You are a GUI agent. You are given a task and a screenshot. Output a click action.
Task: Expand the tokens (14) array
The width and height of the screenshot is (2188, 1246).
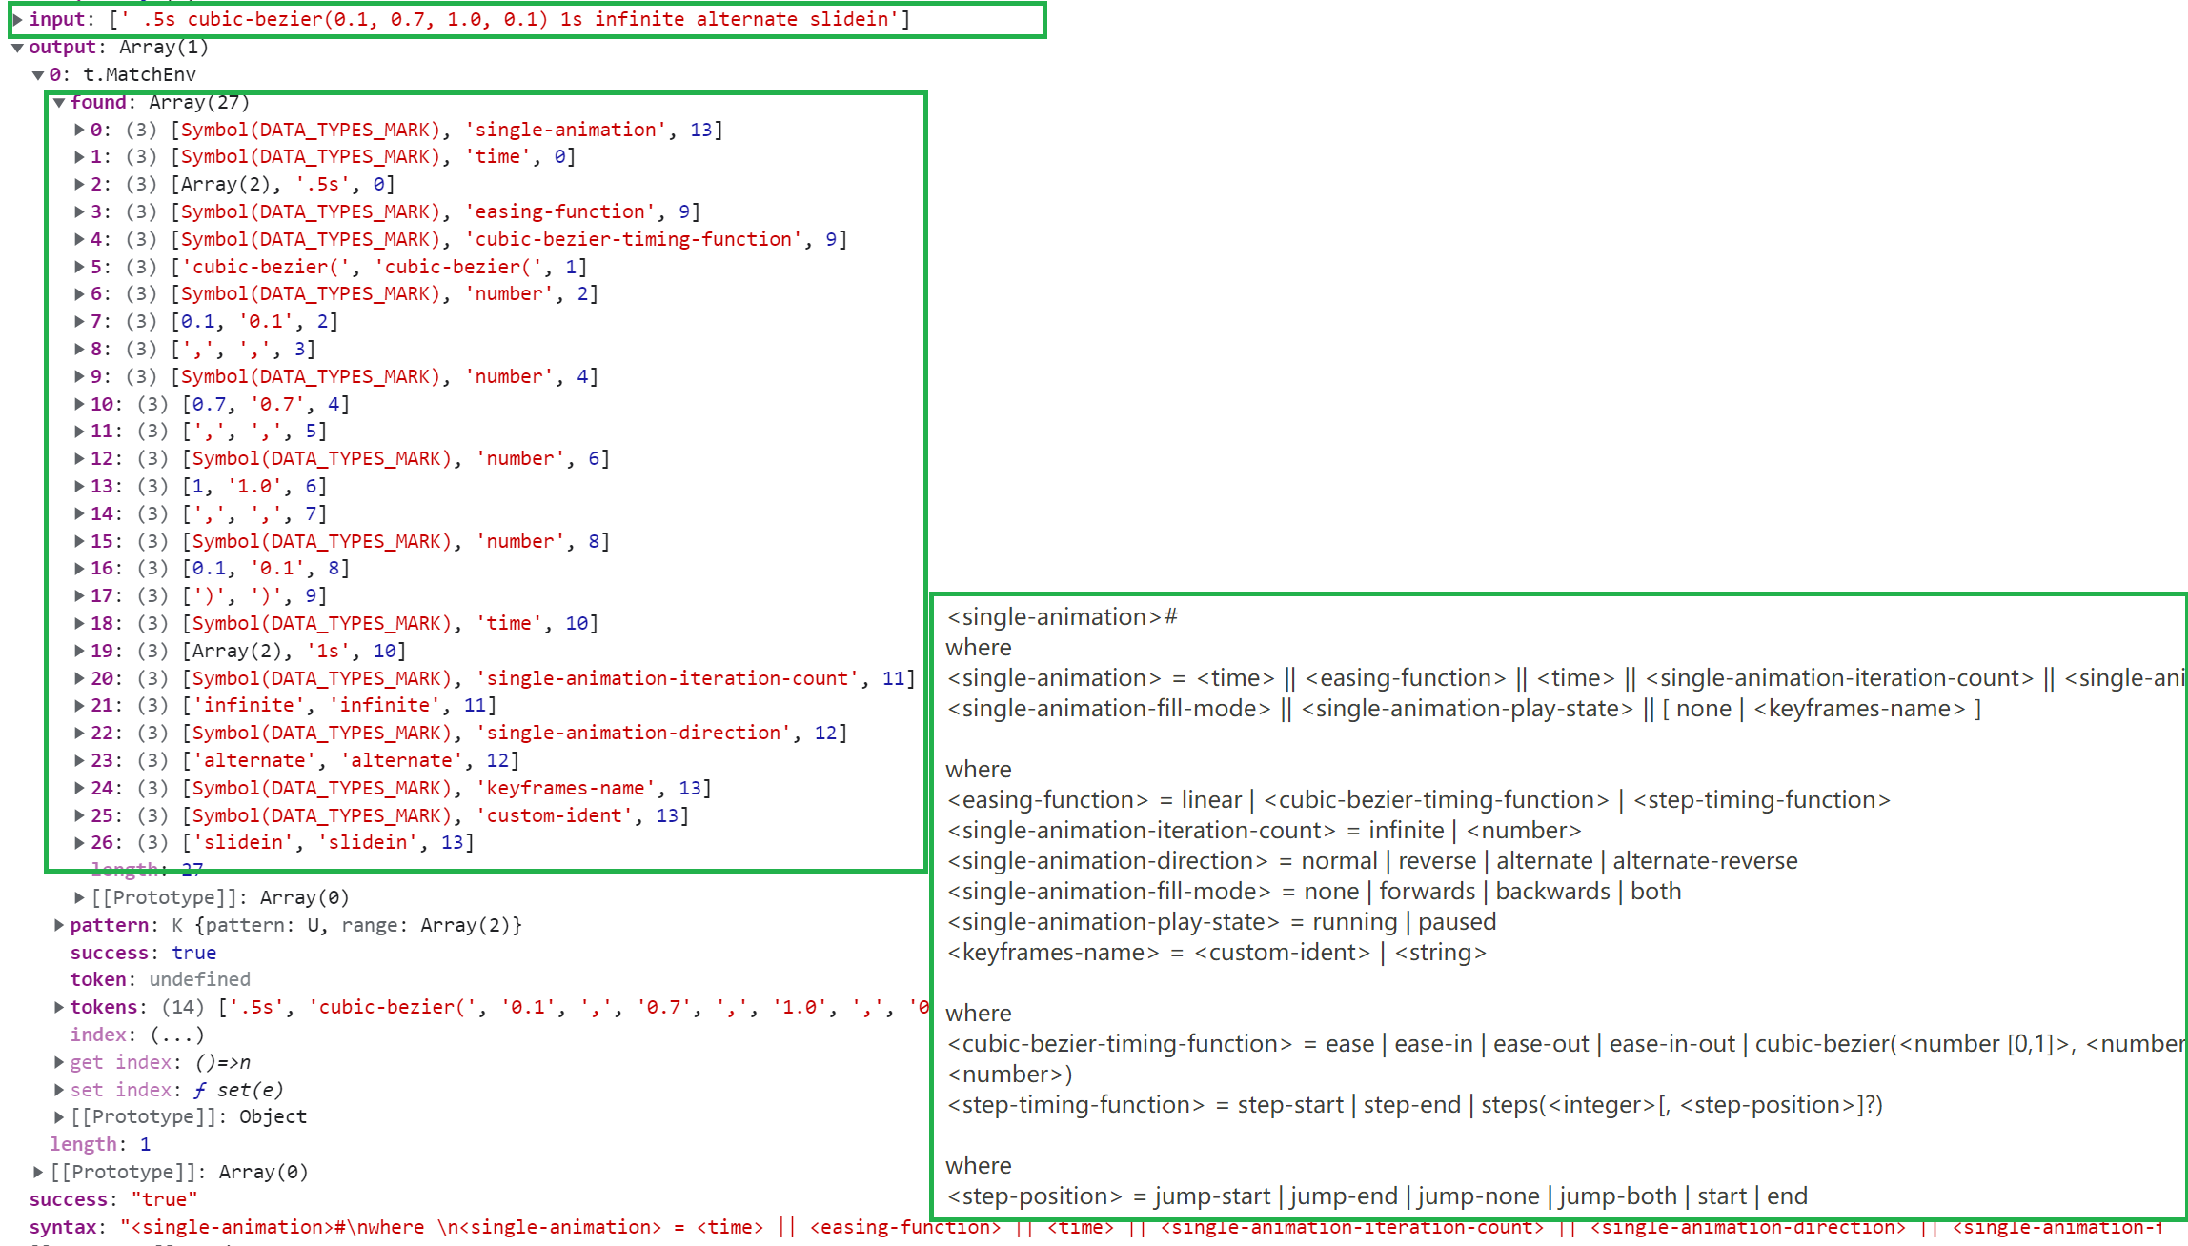[x=59, y=1007]
